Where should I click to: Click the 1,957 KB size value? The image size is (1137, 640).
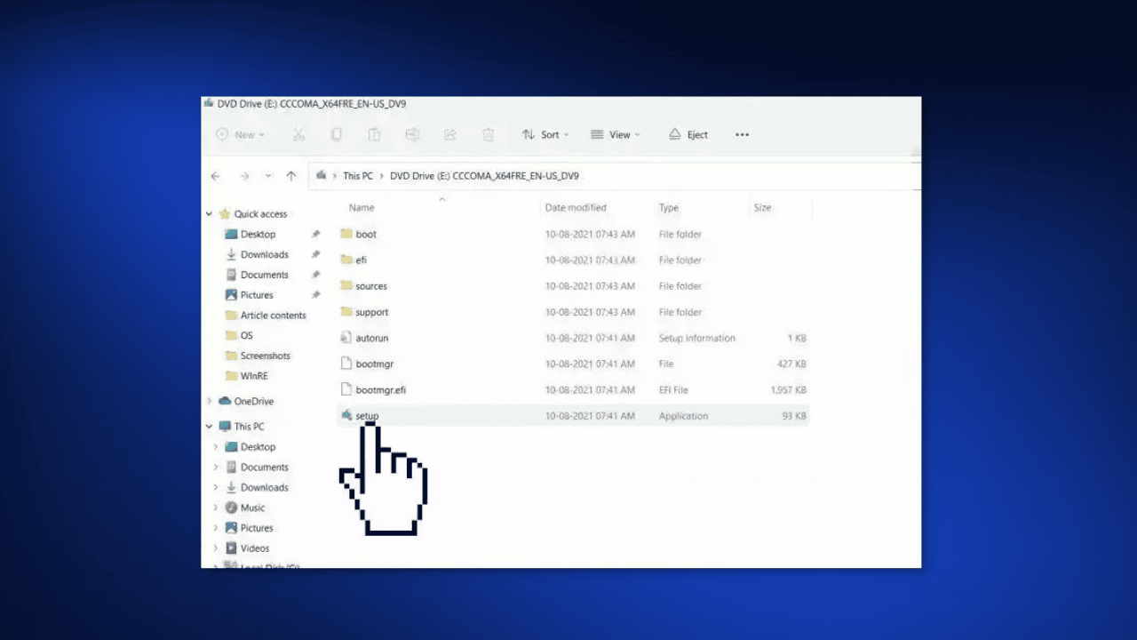click(789, 389)
